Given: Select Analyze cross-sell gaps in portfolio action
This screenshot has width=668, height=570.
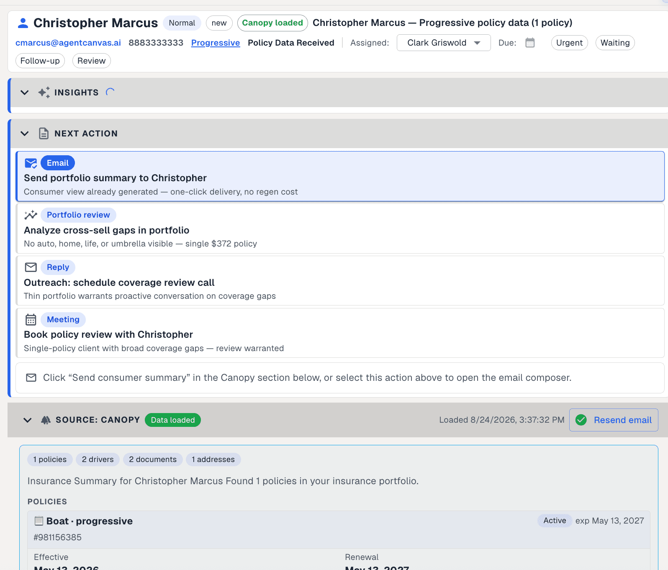Looking at the screenshot, I should 340,229.
